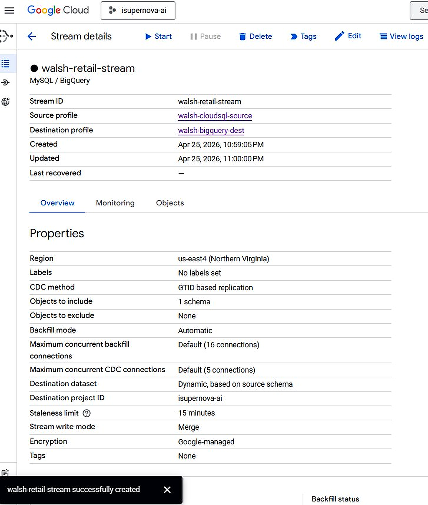The image size is (428, 505).
Task: Open the Private connectivity globe sidebar icon
Action: coord(6,102)
